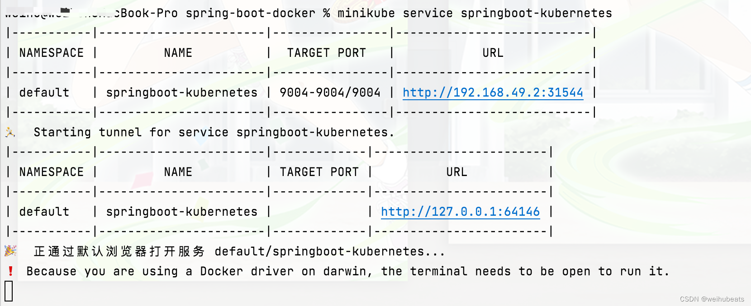Click the 'minikube service springboot-kubernetes' command text

[x=475, y=13]
